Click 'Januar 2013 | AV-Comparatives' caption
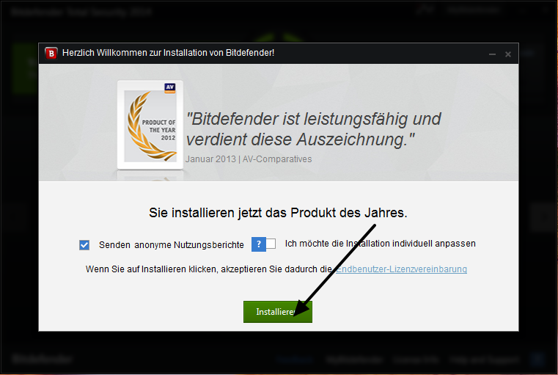This screenshot has width=558, height=375. (249, 159)
